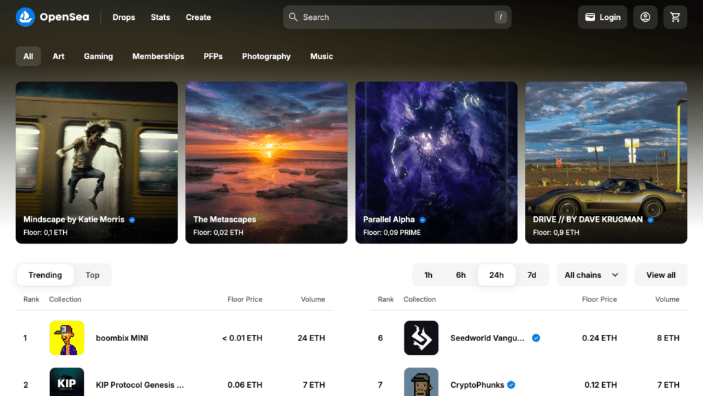The image size is (703, 396).
Task: Open the Parallel Alpha collection card
Action: (x=436, y=162)
